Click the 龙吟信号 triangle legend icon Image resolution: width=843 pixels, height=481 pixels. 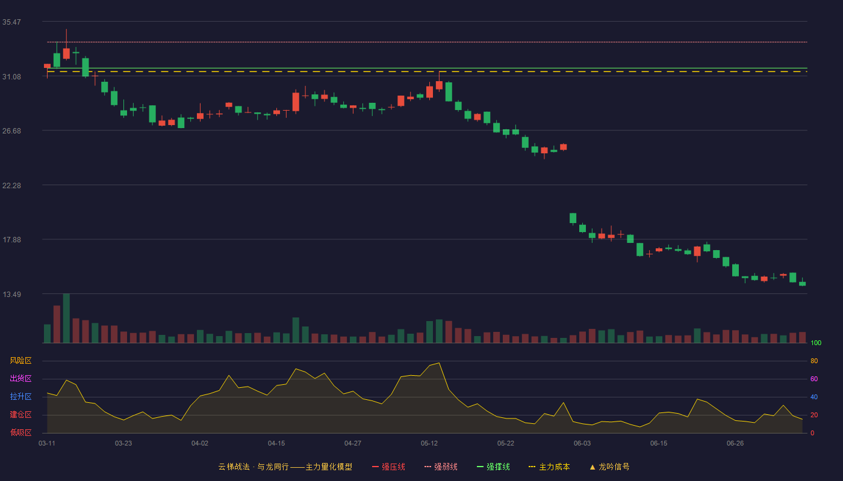point(593,467)
